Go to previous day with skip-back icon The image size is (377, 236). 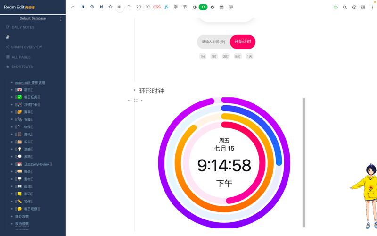[x=83, y=7]
